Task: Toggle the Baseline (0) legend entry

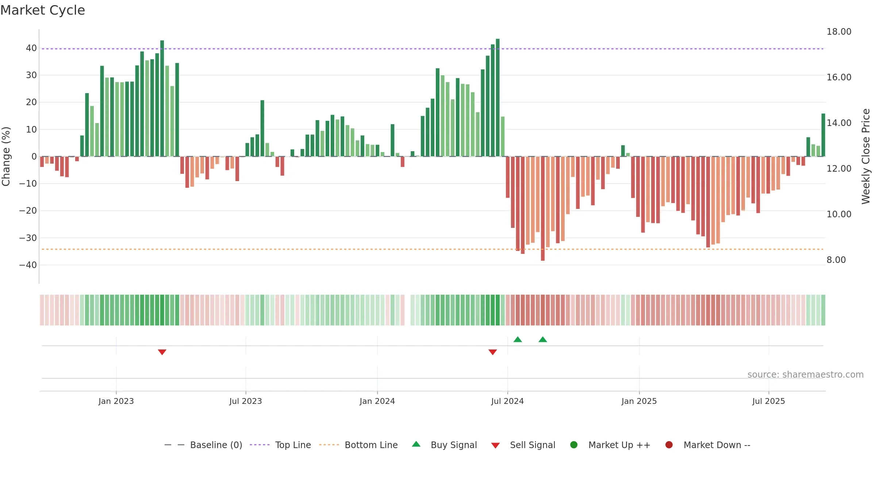Action: point(203,445)
